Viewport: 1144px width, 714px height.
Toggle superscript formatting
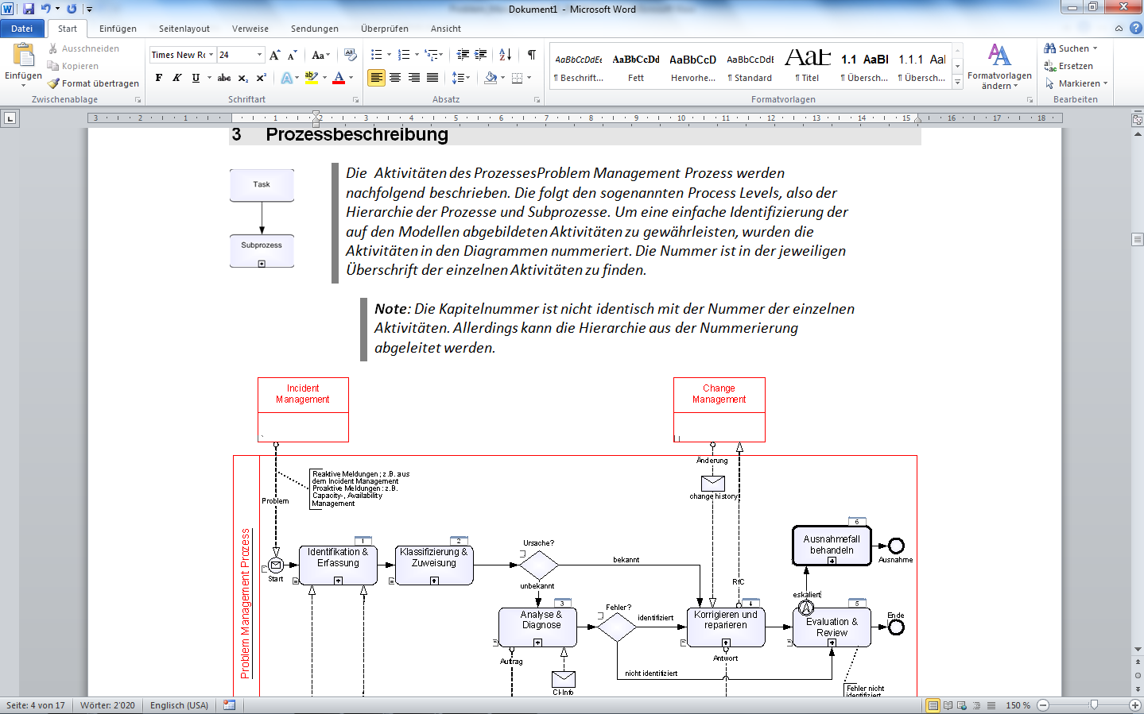coord(261,78)
